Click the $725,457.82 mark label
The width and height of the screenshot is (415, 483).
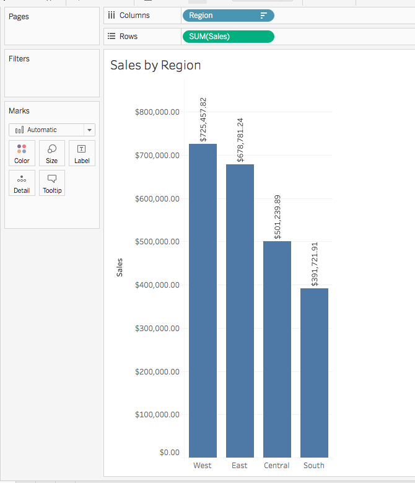[x=203, y=120]
